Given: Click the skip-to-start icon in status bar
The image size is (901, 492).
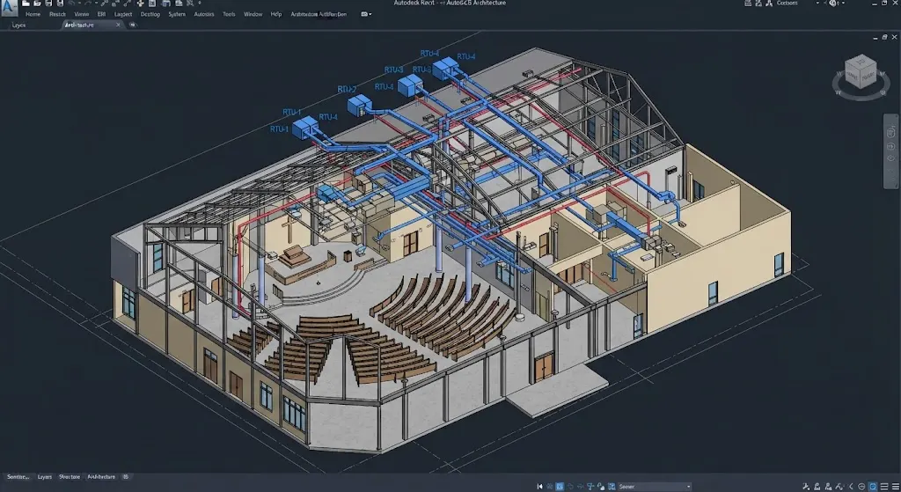Looking at the screenshot, I should coord(539,486).
